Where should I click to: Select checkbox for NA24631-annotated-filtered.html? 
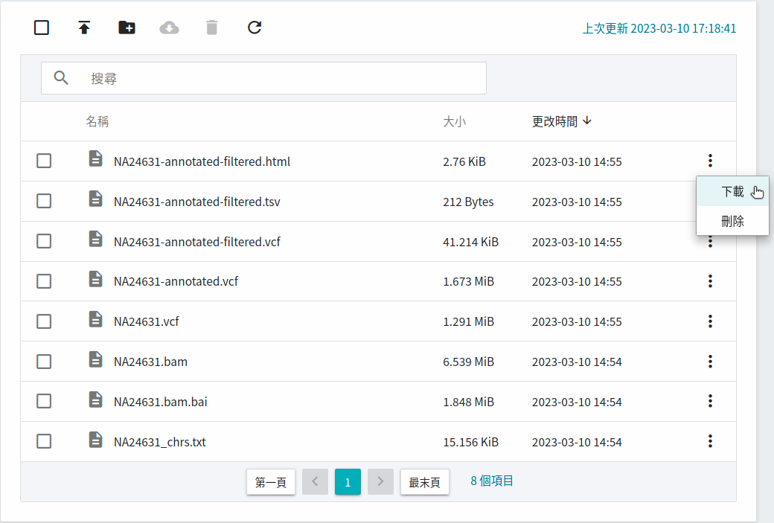pyautogui.click(x=44, y=161)
